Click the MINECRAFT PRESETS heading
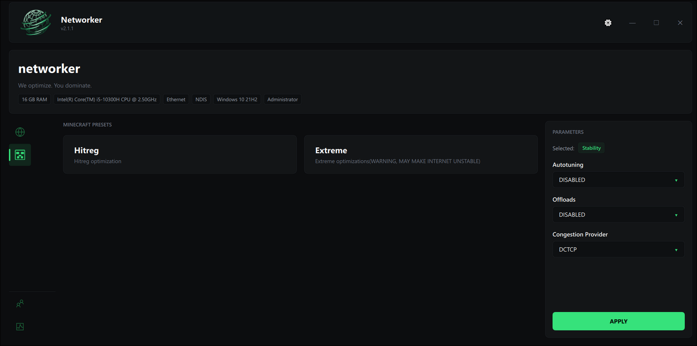 pos(87,125)
